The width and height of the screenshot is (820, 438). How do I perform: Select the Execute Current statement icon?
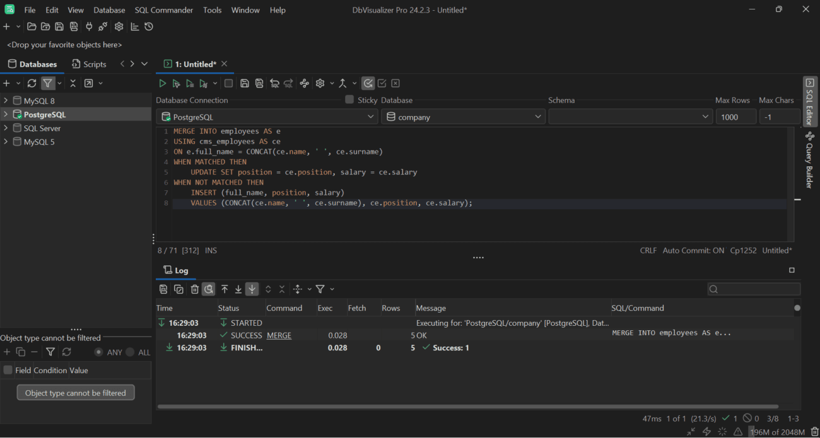point(176,83)
